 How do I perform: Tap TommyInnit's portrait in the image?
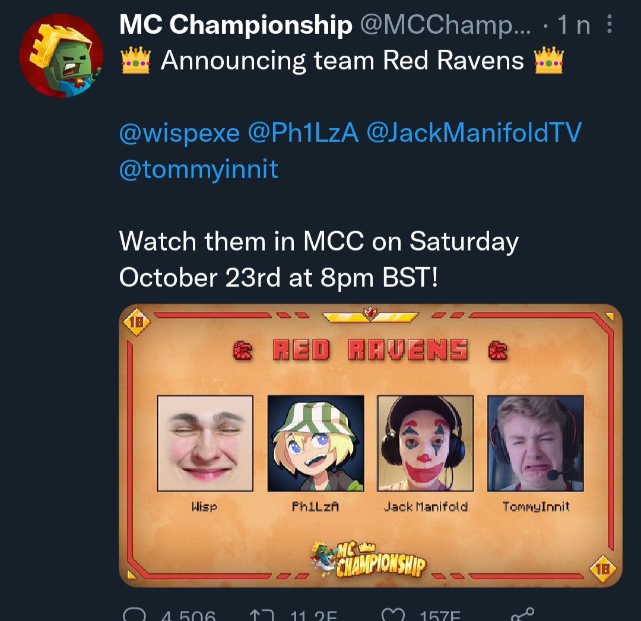535,443
